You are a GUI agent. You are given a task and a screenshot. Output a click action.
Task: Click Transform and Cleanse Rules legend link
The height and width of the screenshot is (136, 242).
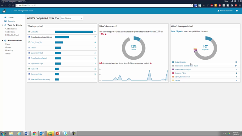(x=186, y=66)
